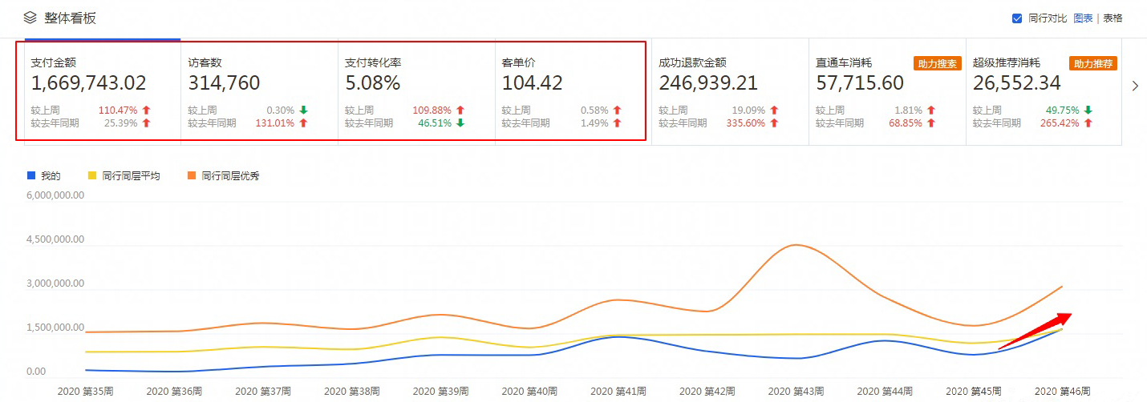Click red up arrow beside 68.85% in 直通车消耗

click(x=931, y=123)
